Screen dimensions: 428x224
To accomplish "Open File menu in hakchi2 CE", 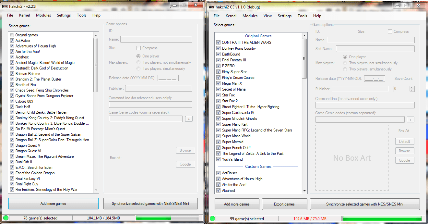I will click(x=217, y=16).
